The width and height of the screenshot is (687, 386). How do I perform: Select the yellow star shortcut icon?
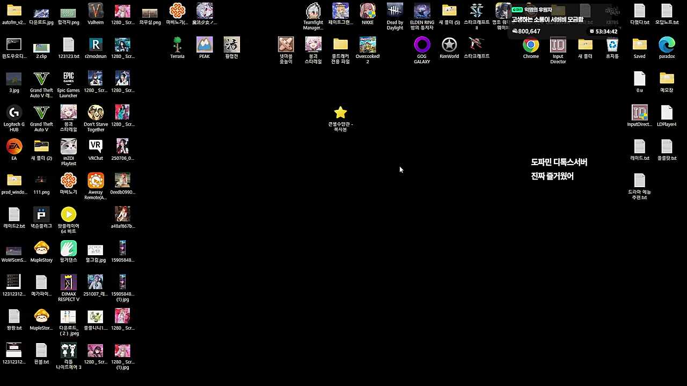coord(340,113)
